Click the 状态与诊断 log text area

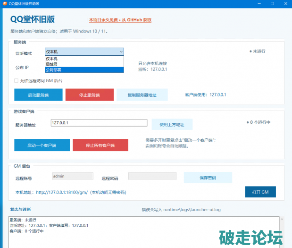[144, 232]
